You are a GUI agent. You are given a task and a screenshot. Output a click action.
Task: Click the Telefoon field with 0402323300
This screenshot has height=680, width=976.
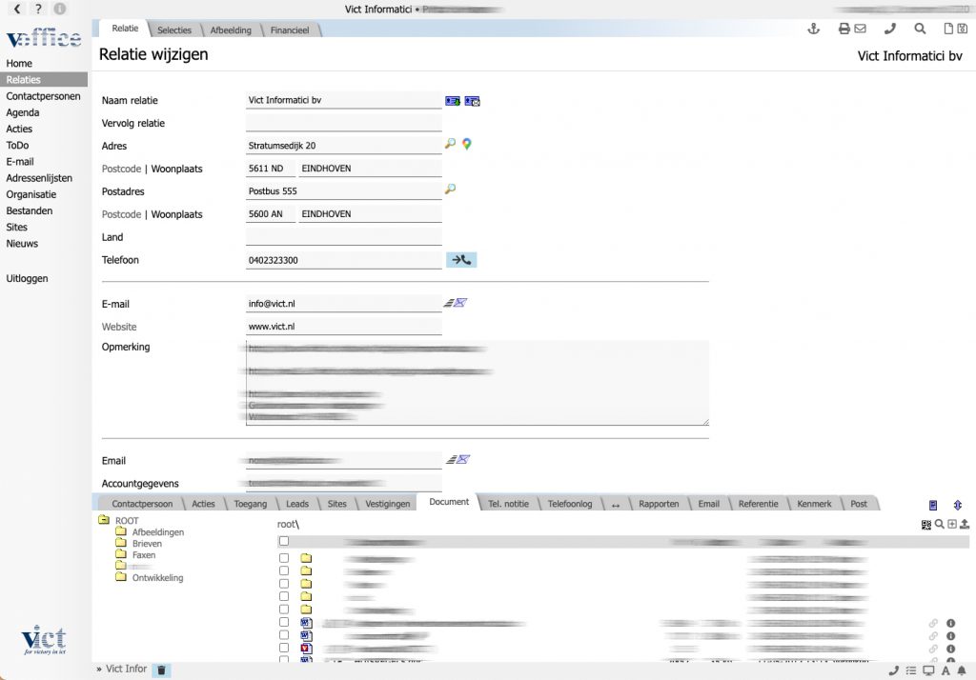[343, 260]
